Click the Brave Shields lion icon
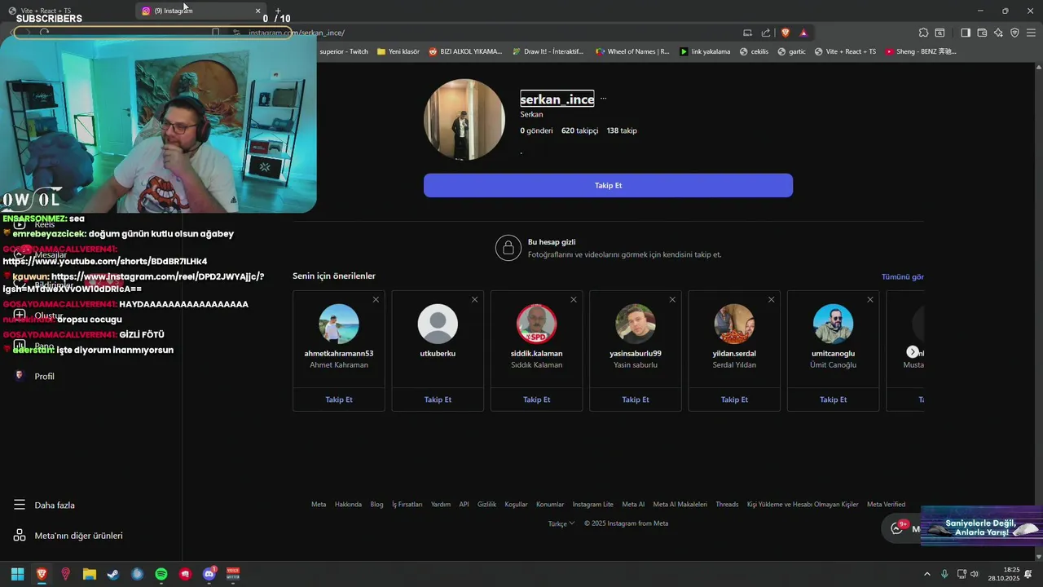The height and width of the screenshot is (587, 1043). tap(786, 33)
